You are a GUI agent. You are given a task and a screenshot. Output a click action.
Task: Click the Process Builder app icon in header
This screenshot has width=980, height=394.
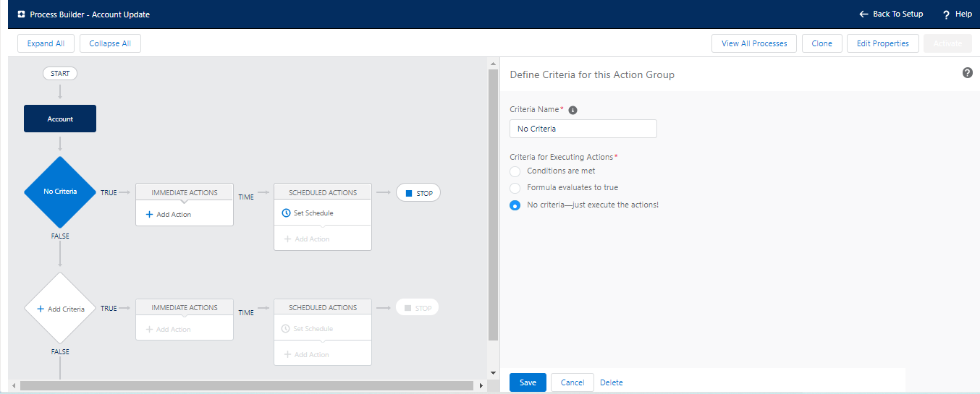click(x=22, y=14)
